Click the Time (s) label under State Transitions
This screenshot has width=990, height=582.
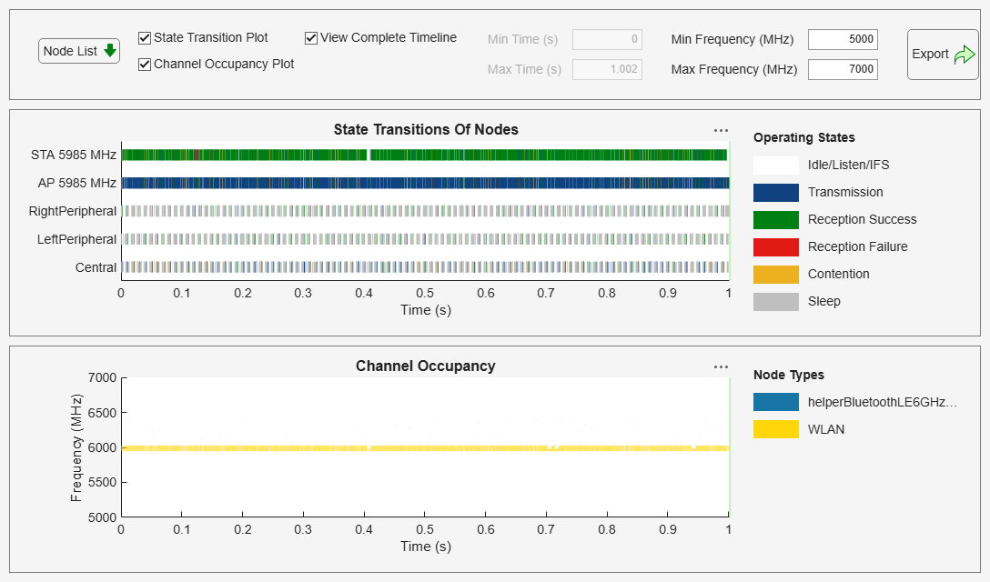[426, 310]
